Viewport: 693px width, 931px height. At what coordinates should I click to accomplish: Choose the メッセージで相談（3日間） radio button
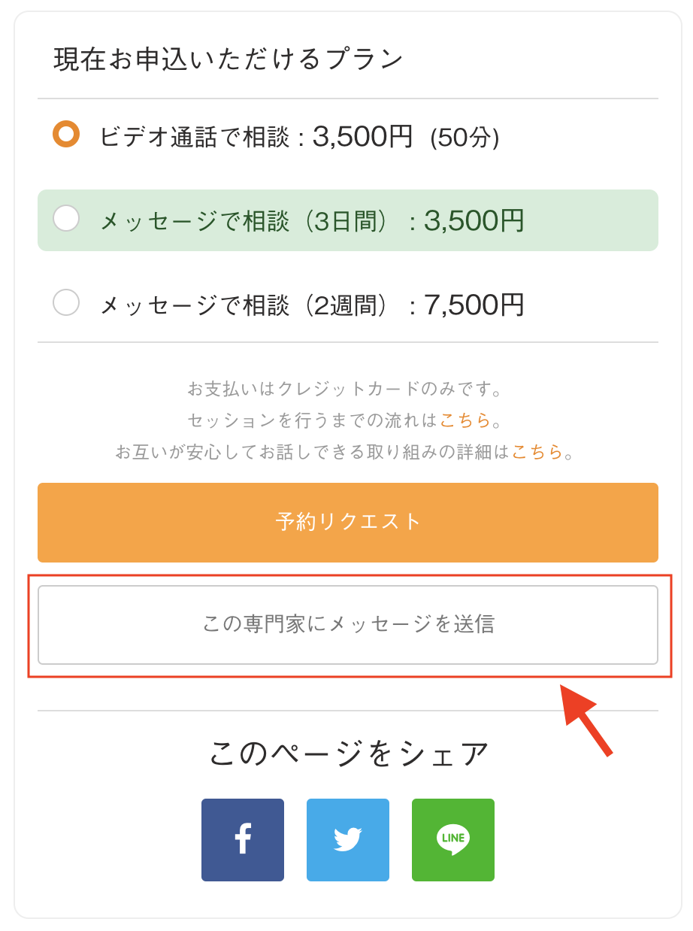tap(66, 219)
